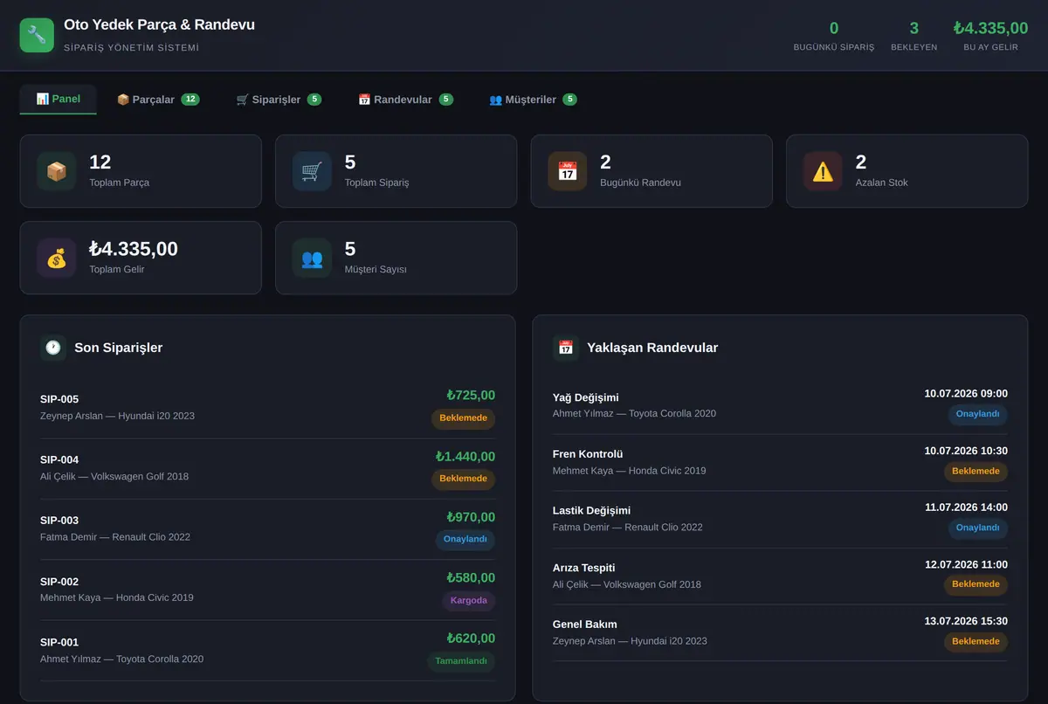The height and width of the screenshot is (704, 1048).
Task: Switch to the Parçalar tab
Action: pos(158,100)
